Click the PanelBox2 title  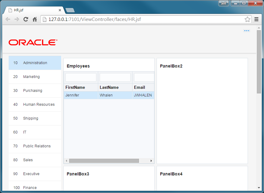pyautogui.click(x=171, y=66)
